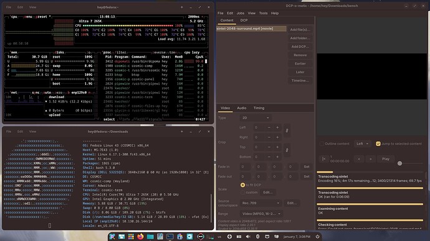Increase the Top crop value
Screen dimensions: 430x241
click(277, 147)
